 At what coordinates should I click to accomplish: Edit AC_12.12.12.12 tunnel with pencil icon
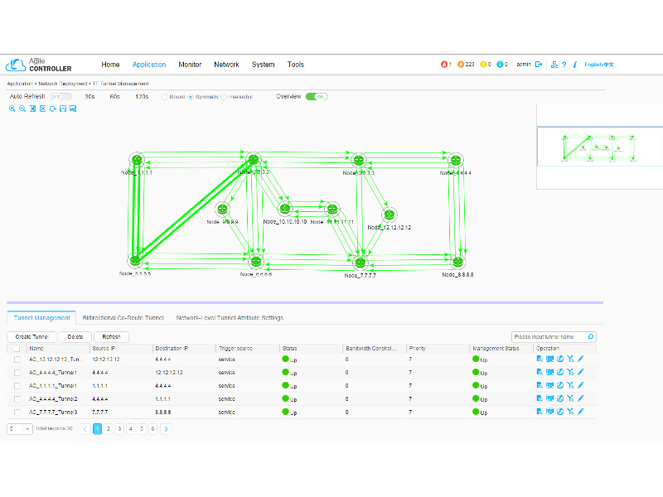point(581,359)
